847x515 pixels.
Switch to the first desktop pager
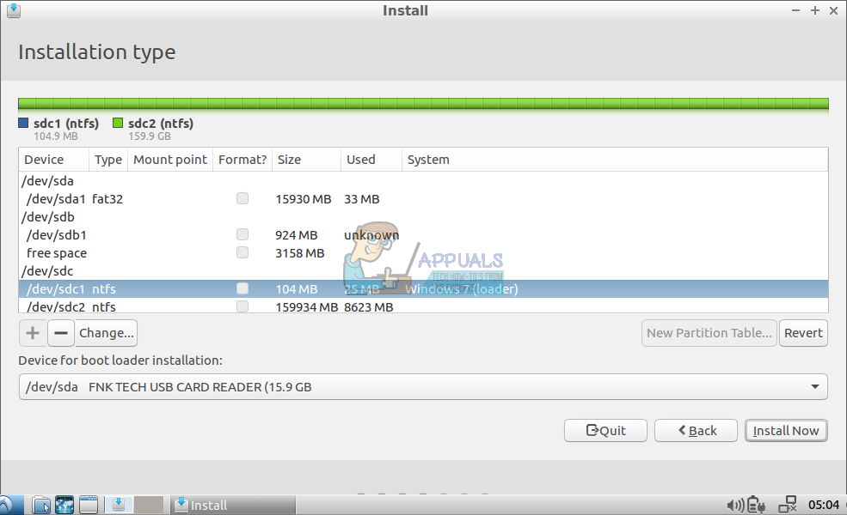tap(119, 505)
